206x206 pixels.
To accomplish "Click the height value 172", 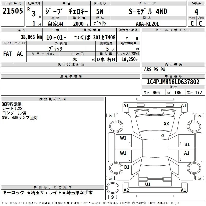I will tap(198, 92).
